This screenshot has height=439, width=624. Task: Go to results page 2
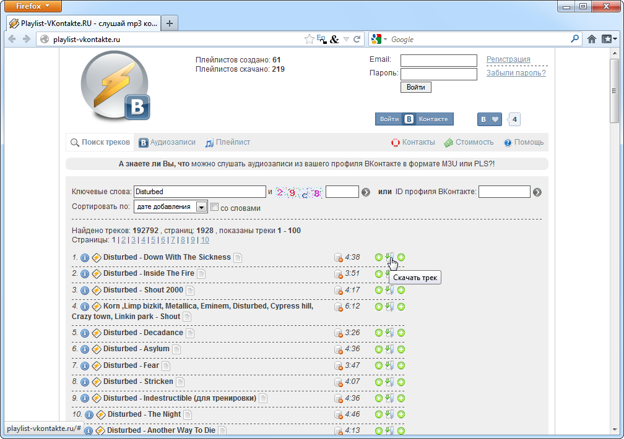123,240
